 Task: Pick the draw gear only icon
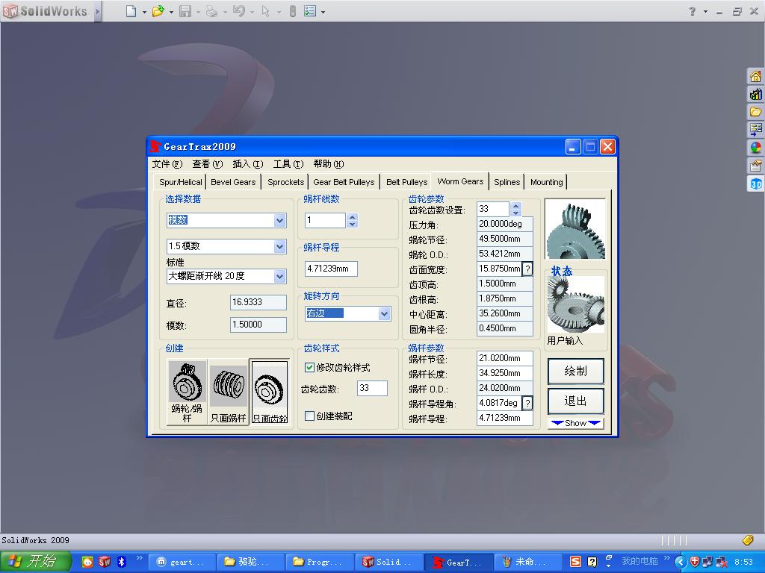coord(269,388)
